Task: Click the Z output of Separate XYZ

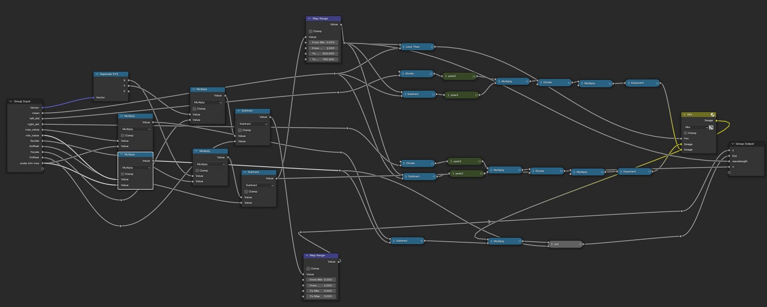Action: (x=129, y=91)
